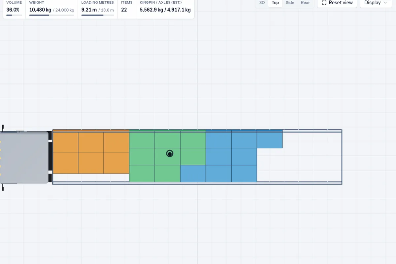Switch to the 3D view tab
Screen dimensions: 396x264
pos(262,3)
